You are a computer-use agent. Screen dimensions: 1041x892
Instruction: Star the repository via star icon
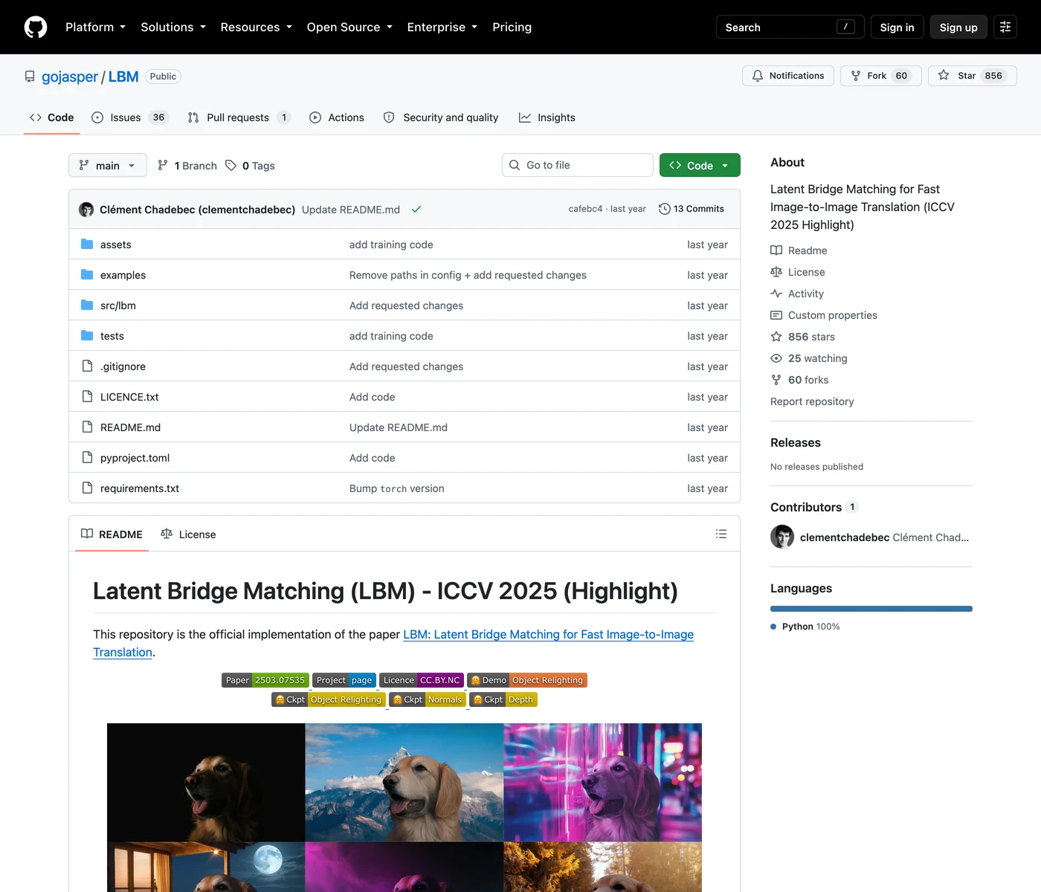pyautogui.click(x=944, y=75)
